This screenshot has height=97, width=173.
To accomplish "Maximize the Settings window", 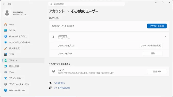I will pyautogui.click(x=162, y=2).
